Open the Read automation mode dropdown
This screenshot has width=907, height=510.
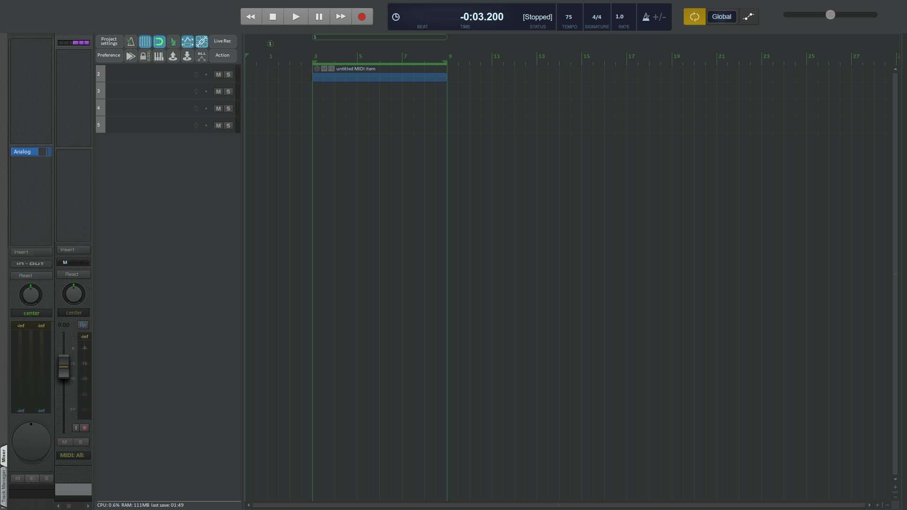click(x=73, y=274)
